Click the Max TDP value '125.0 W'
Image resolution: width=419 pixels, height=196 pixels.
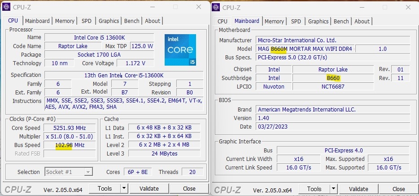[142, 46]
